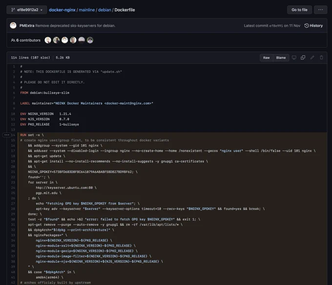Select line number 8
Viewport: 332px width, 285px height.
click(x=14, y=103)
